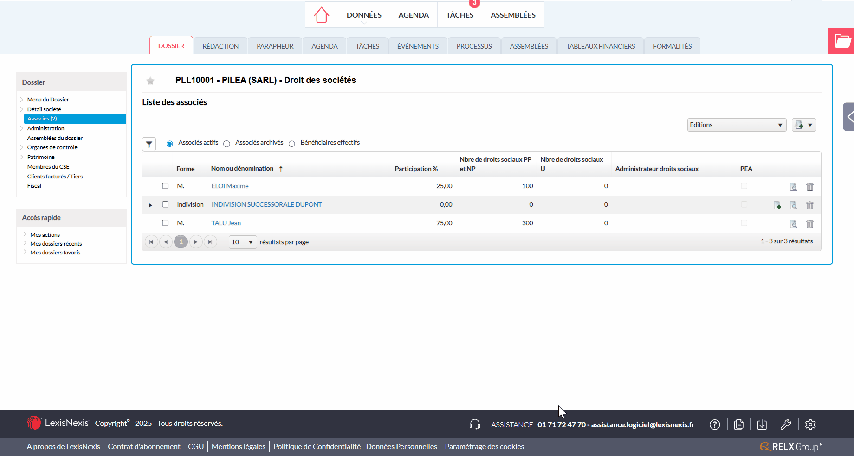Select Associés archivés radio button

[x=226, y=144]
